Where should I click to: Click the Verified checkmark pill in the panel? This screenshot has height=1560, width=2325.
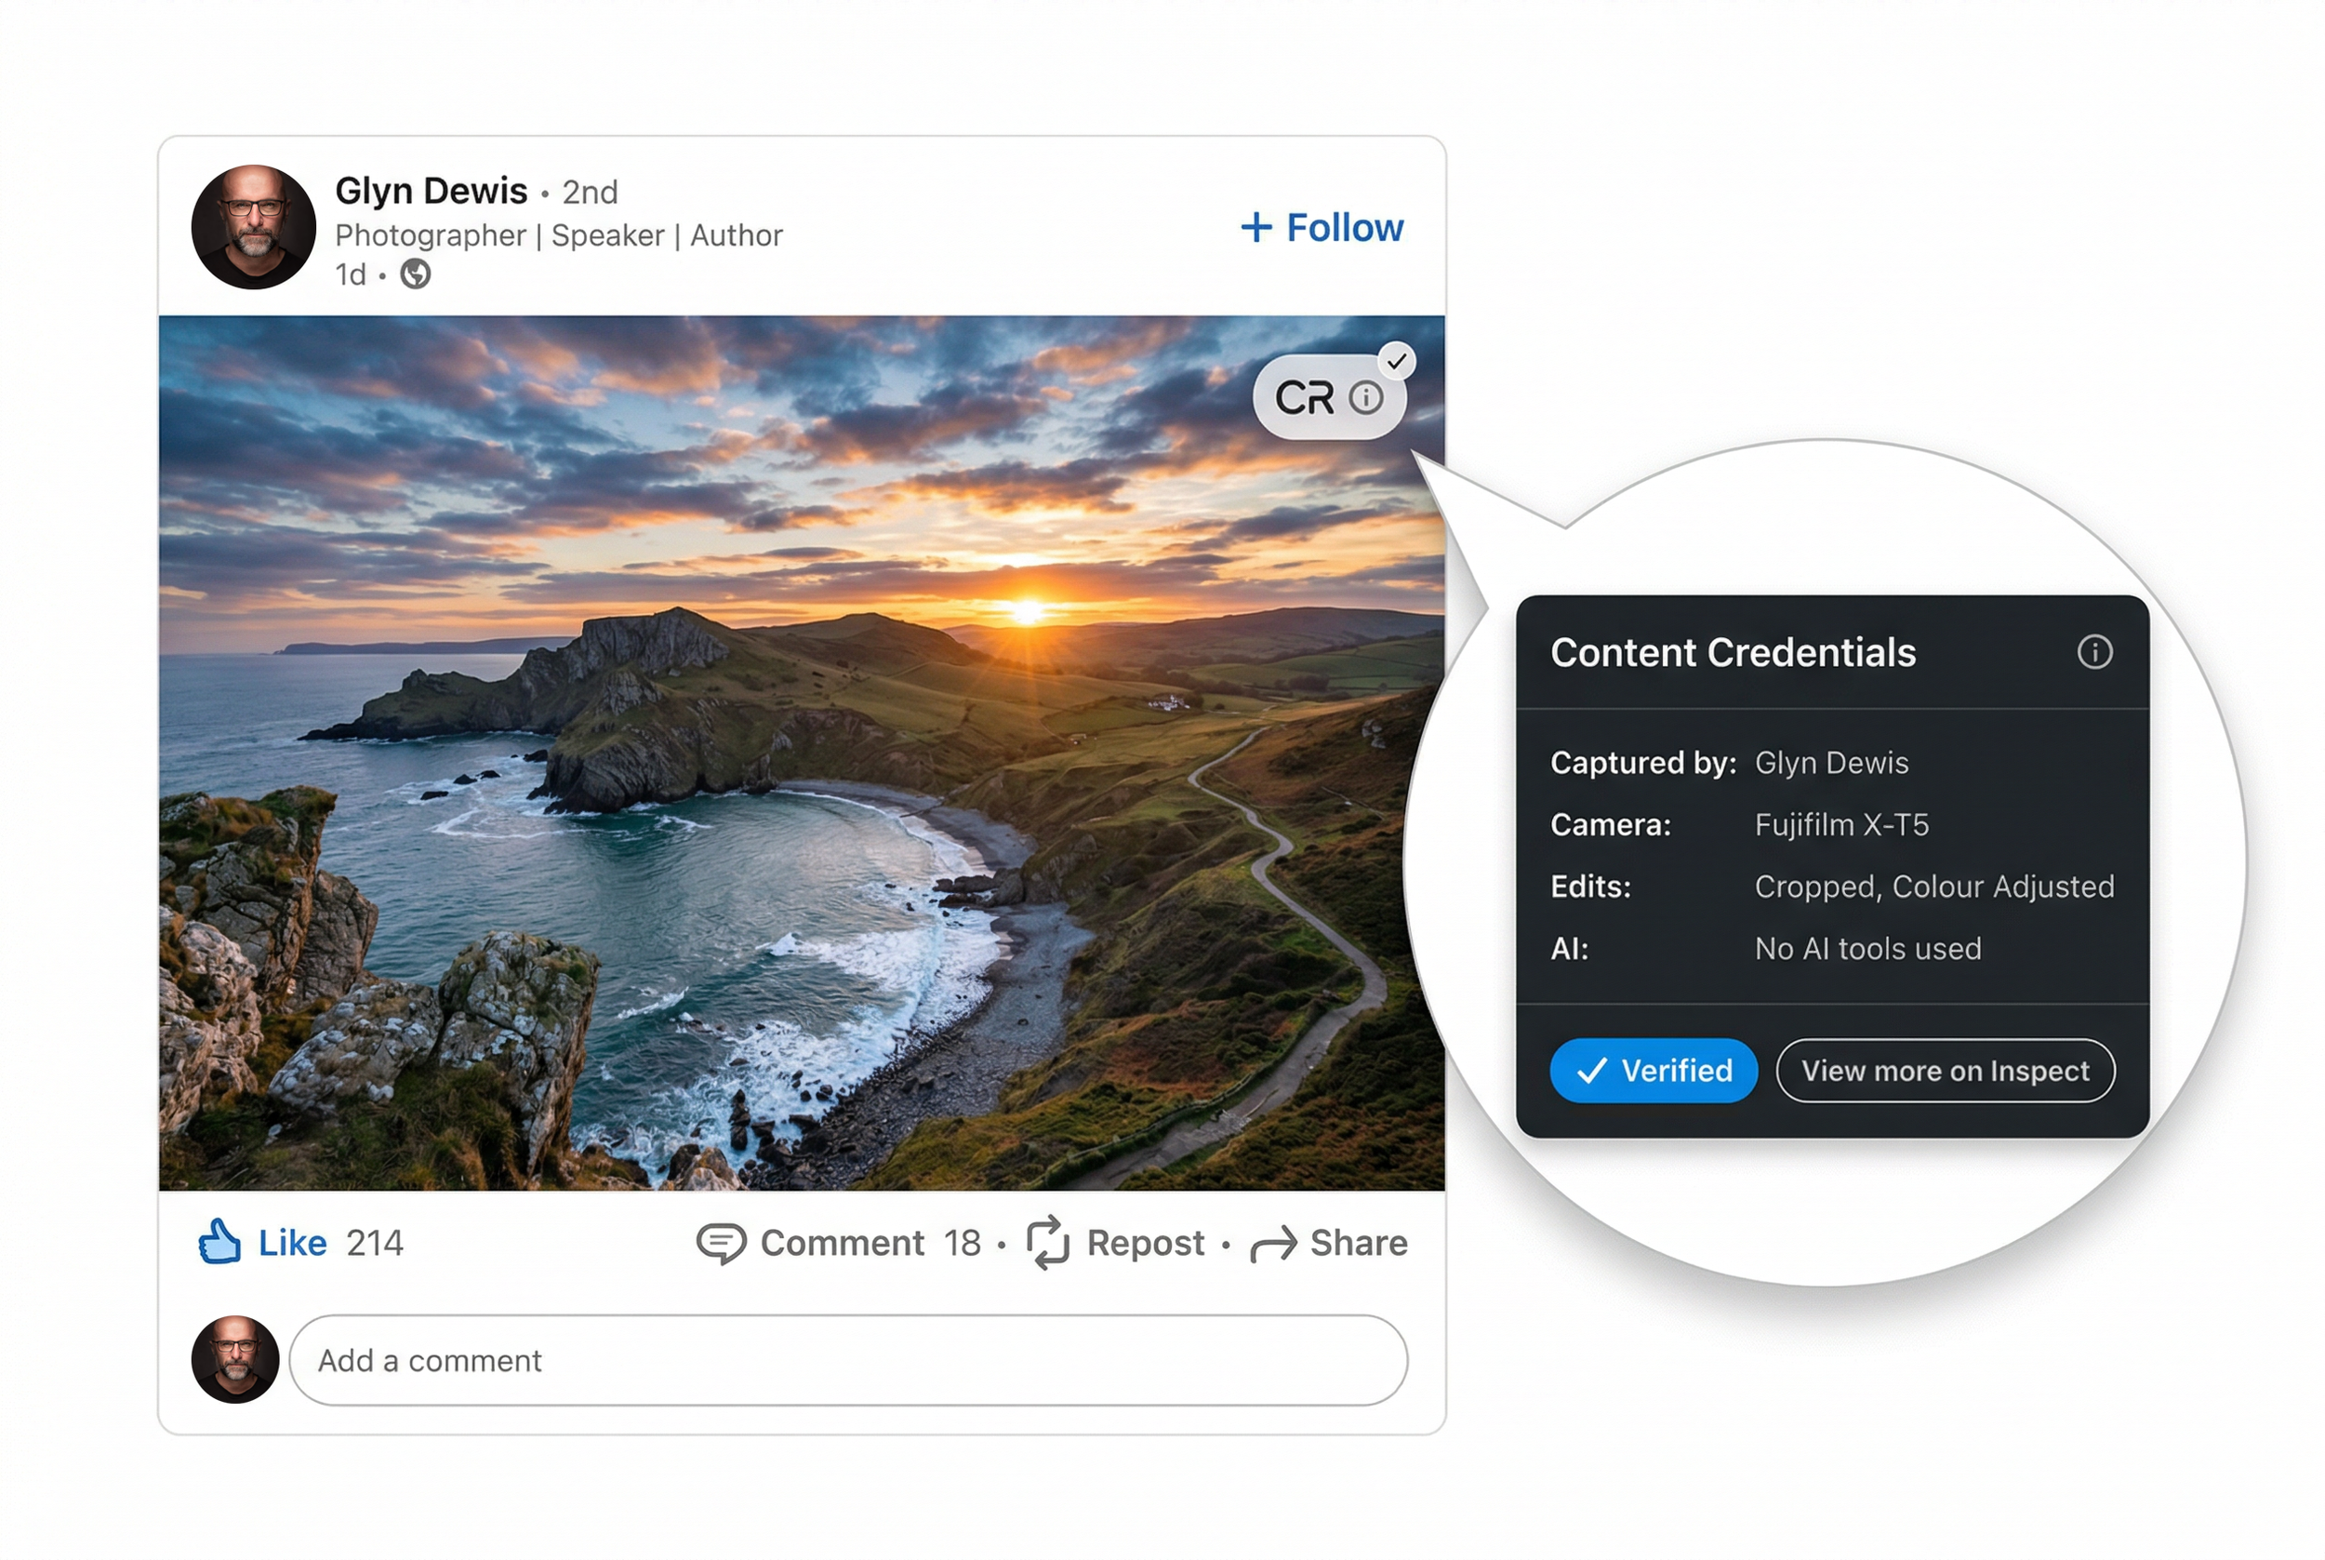pyautogui.click(x=1653, y=1070)
